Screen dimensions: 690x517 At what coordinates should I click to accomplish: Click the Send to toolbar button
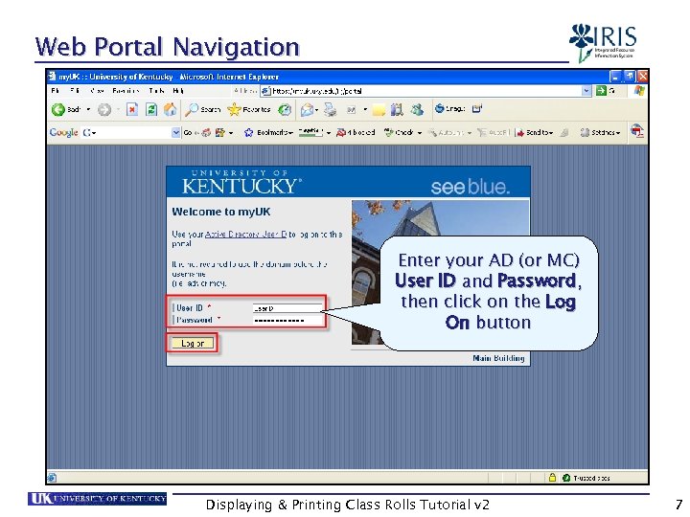point(533,132)
